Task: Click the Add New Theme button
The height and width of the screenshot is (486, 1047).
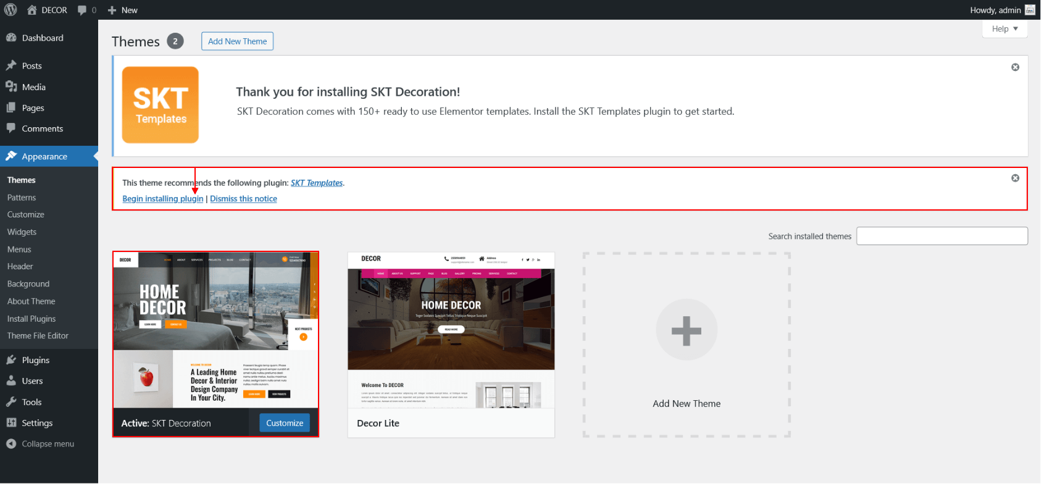Action: [x=238, y=41]
